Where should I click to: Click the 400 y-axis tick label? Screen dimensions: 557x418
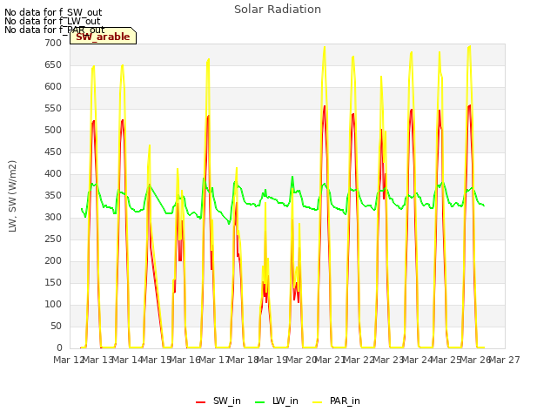[x=53, y=174]
